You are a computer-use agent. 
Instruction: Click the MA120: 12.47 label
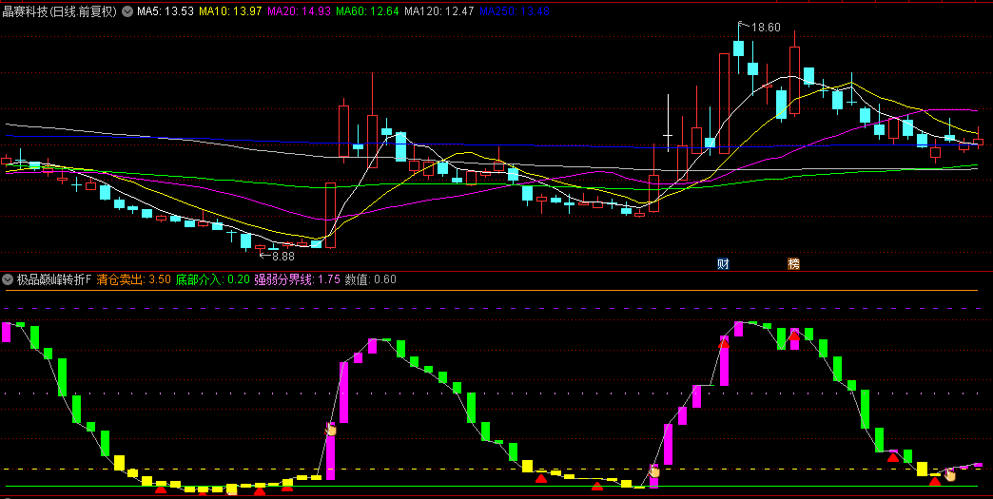click(x=439, y=11)
